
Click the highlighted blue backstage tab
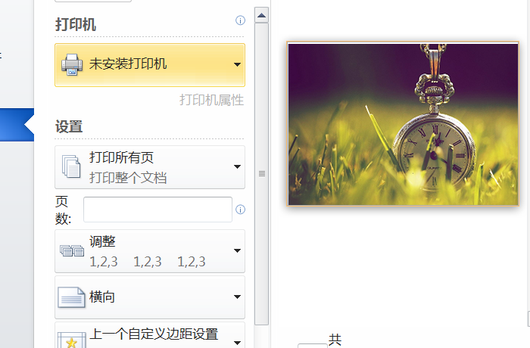point(17,125)
